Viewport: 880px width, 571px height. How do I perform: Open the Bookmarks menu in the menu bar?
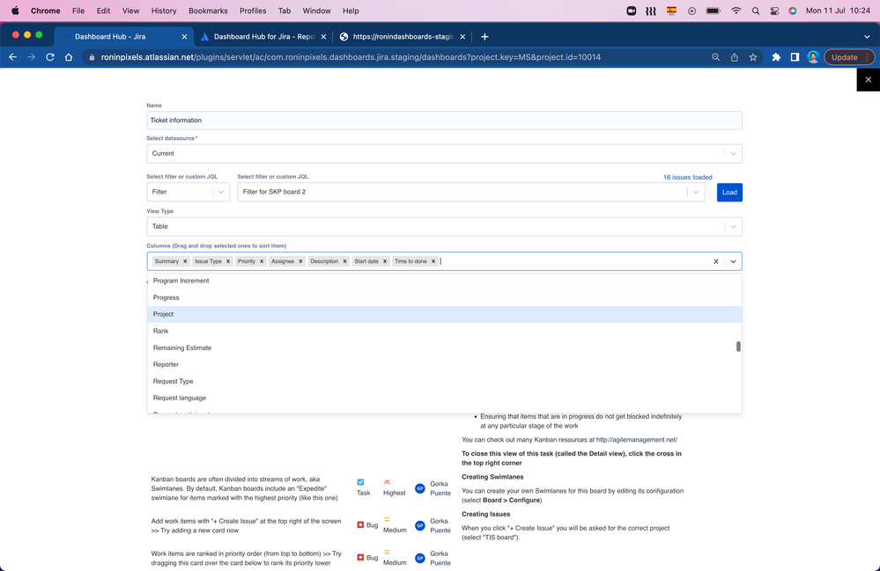coord(208,11)
